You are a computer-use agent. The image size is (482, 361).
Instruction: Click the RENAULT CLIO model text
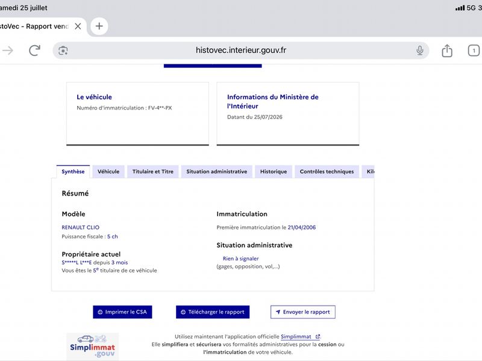(x=81, y=227)
